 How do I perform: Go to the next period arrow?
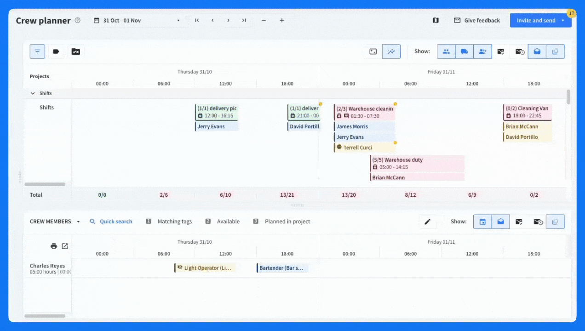(228, 20)
